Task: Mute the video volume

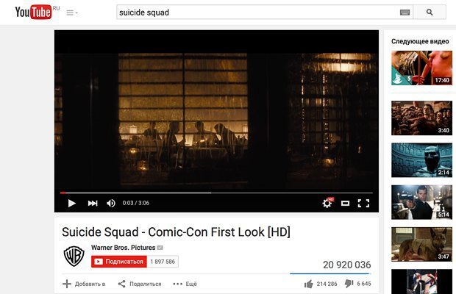Action: (x=111, y=203)
